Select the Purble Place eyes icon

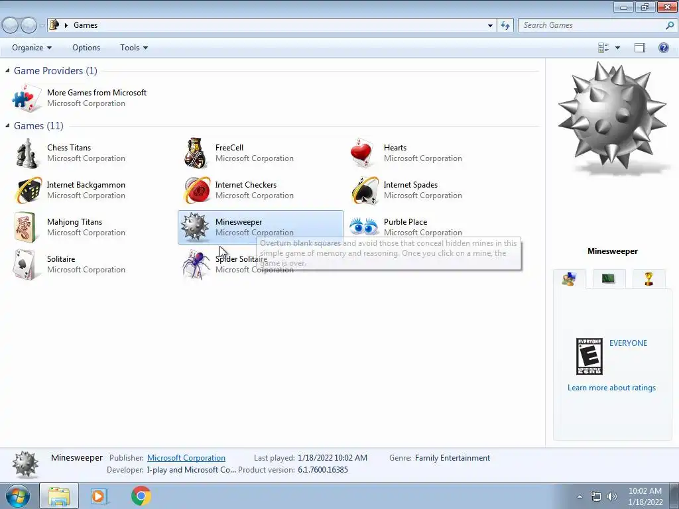(x=364, y=227)
